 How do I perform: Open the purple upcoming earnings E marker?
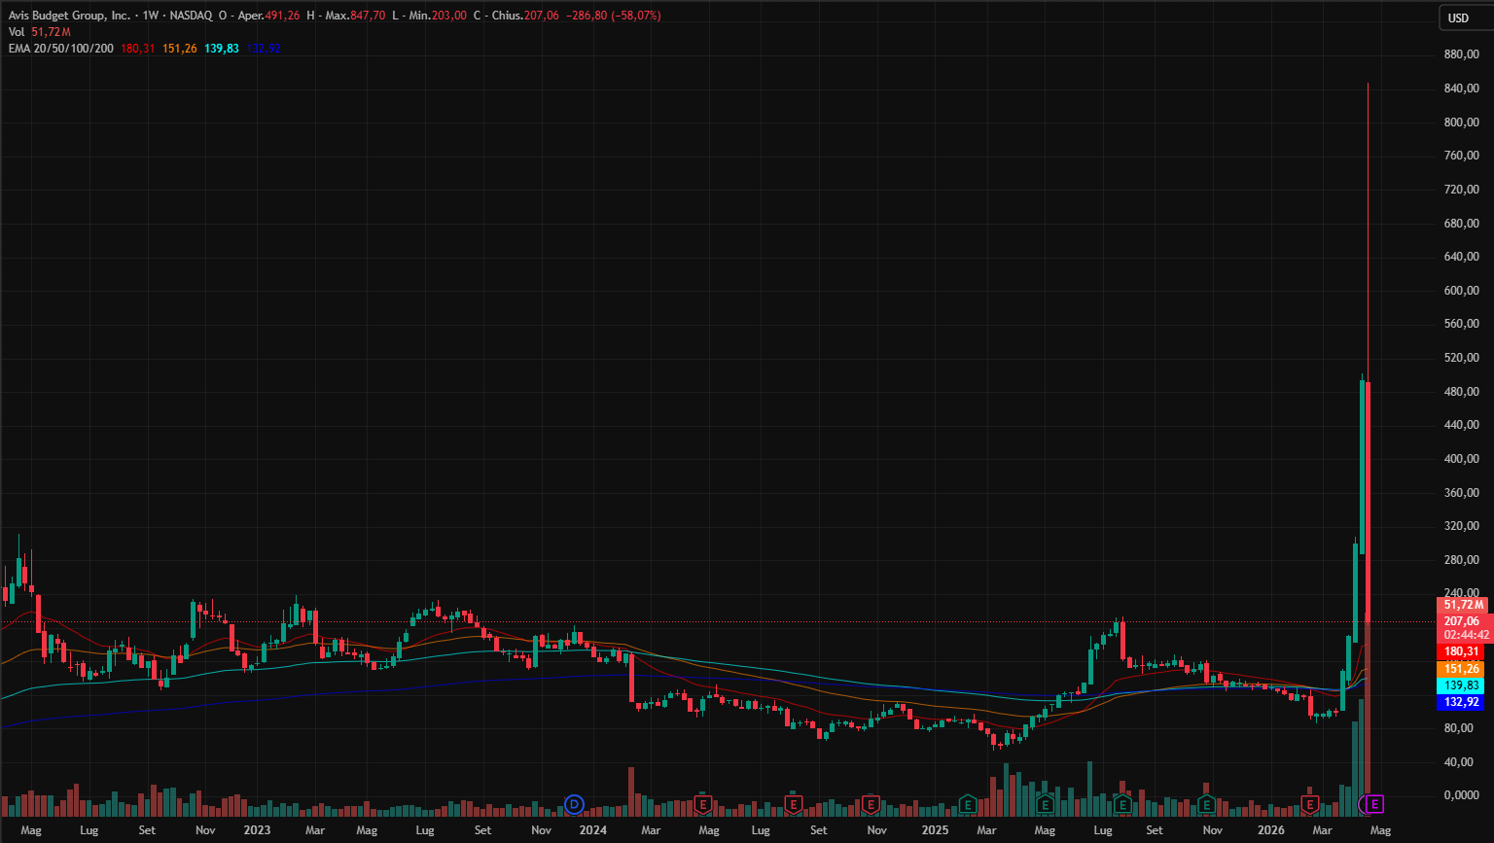click(1375, 804)
